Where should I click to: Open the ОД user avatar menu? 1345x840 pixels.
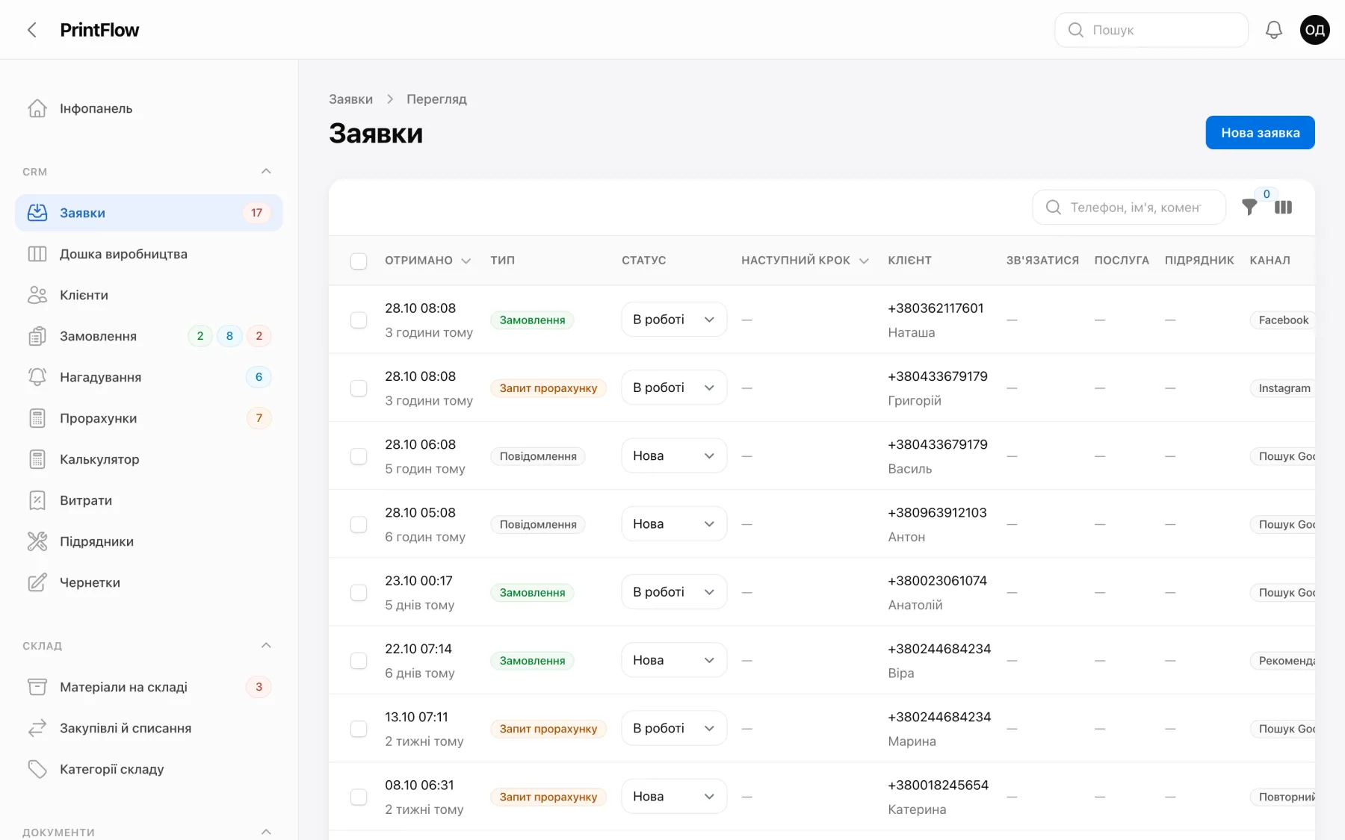[x=1314, y=30]
